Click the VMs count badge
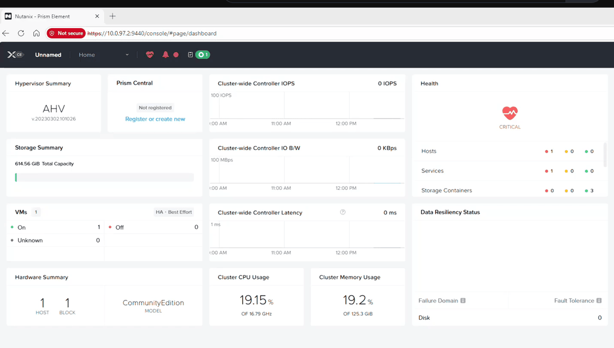This screenshot has width=614, height=348. coord(36,212)
